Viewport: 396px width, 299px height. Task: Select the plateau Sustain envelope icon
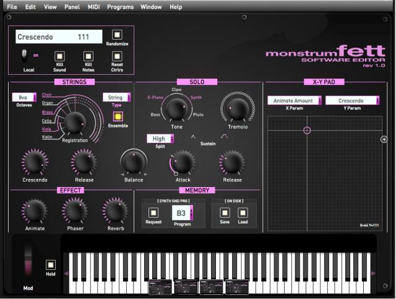(224, 136)
